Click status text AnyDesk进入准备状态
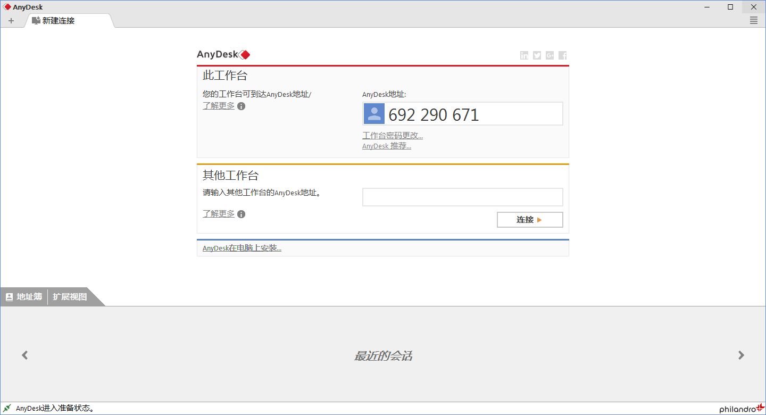766x415 pixels. point(55,409)
